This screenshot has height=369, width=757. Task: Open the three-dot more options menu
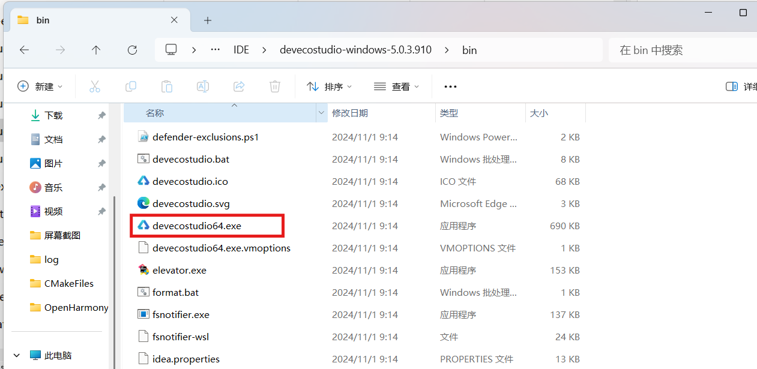(x=450, y=86)
